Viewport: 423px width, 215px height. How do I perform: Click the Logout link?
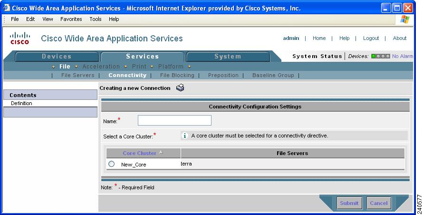tap(371, 38)
